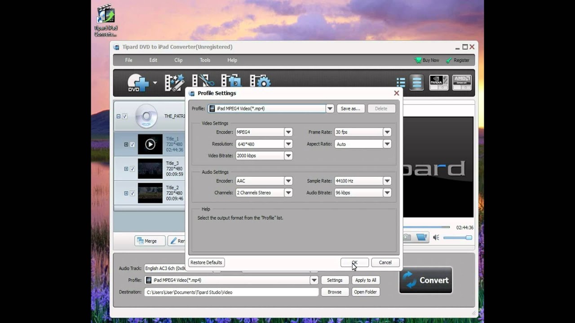This screenshot has height=323, width=575.
Task: Open Tipard iPad Converter desktop shortcut
Action: pos(106,20)
